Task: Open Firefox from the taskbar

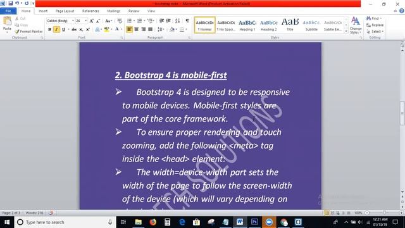Action: click(x=153, y=222)
